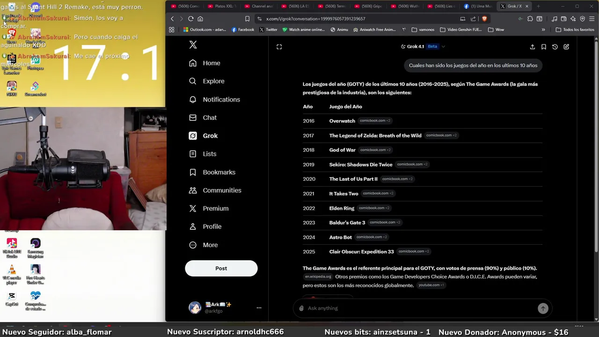The image size is (599, 337).
Task: Open the More menu in sidebar
Action: (203, 245)
